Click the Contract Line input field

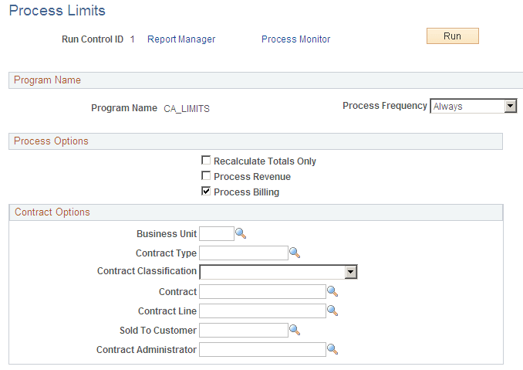pos(262,311)
